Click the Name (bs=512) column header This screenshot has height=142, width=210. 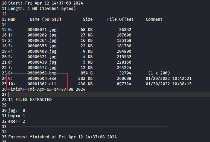coord(46,19)
